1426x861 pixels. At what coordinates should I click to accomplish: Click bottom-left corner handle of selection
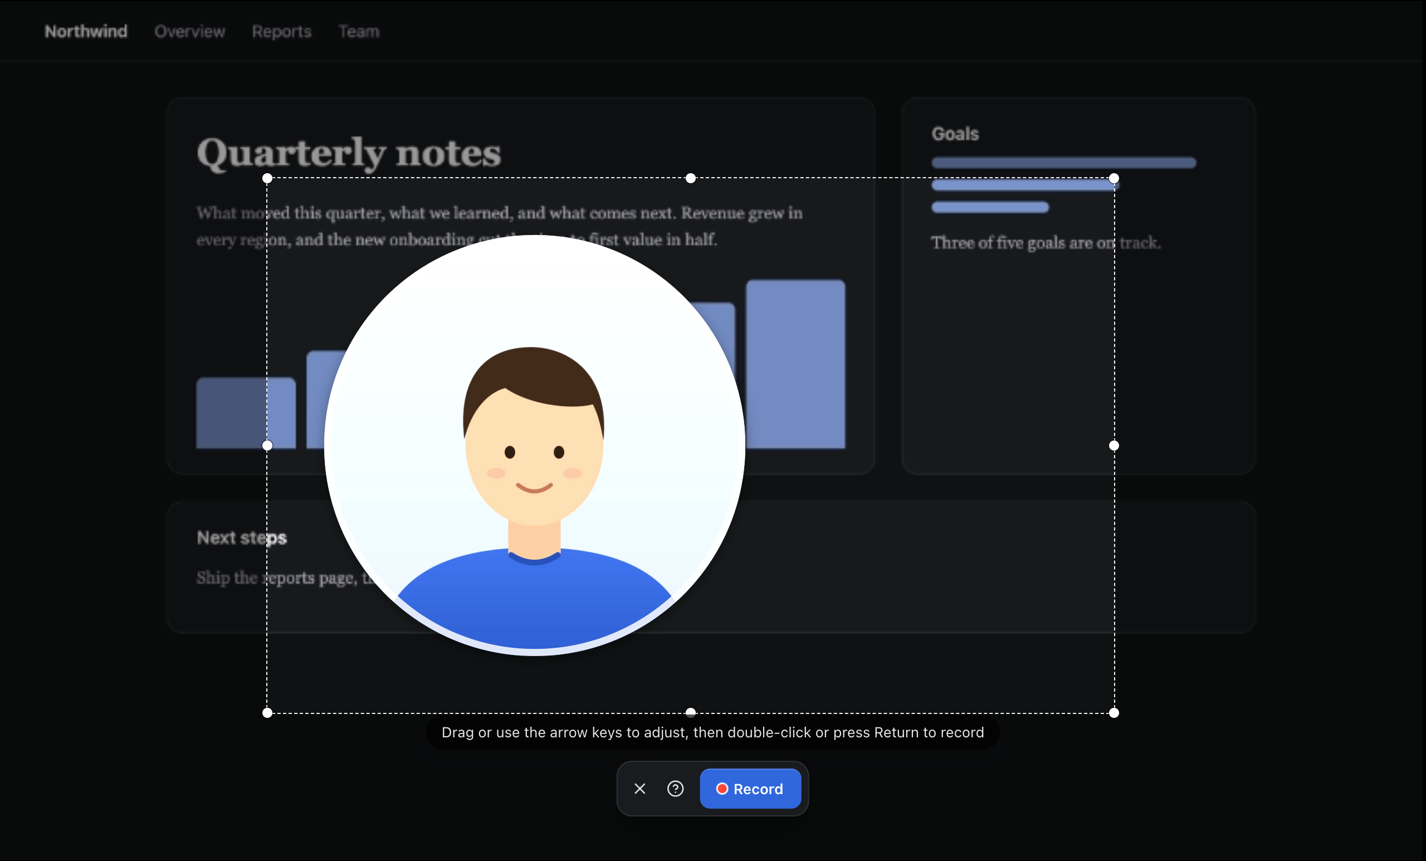(x=267, y=713)
